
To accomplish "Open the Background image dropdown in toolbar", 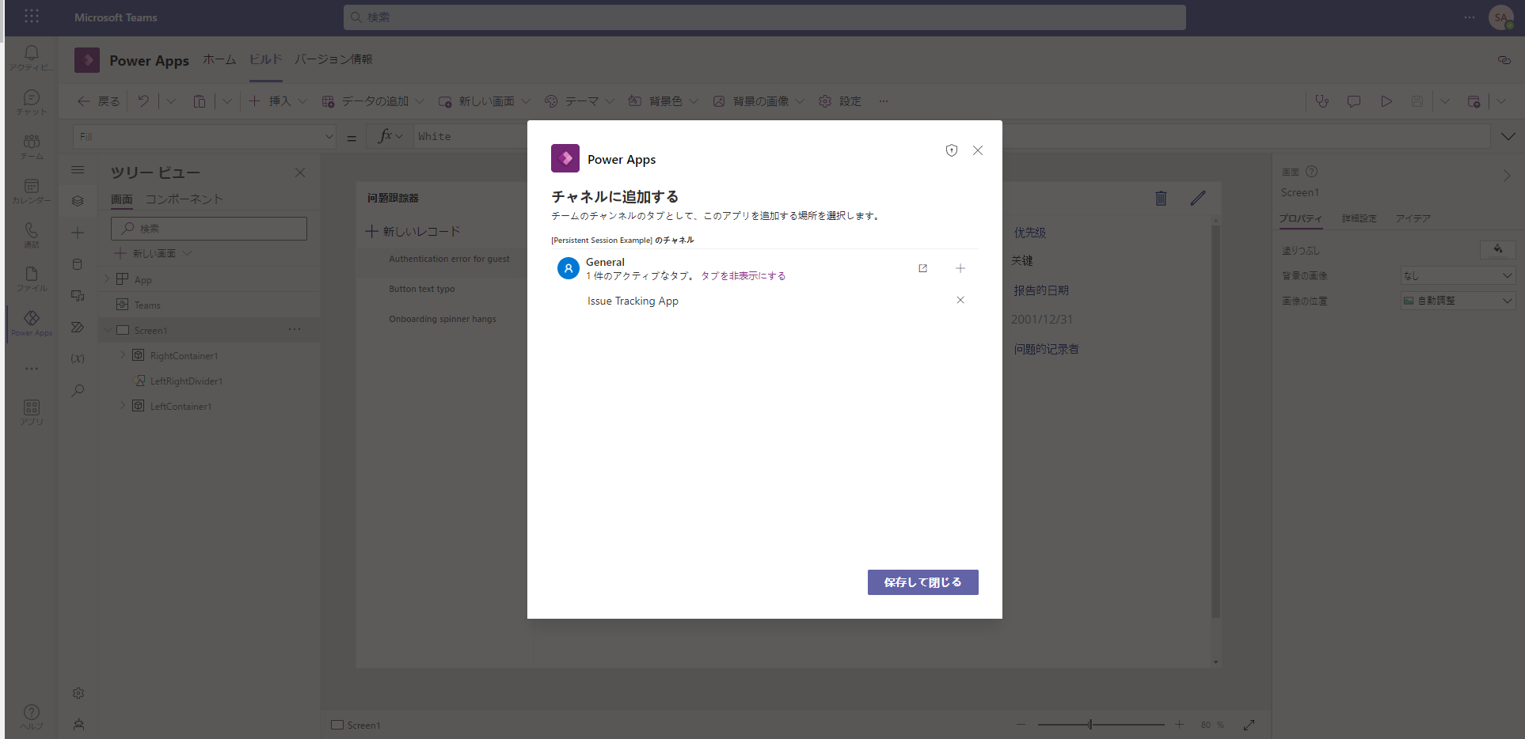I will pyautogui.click(x=759, y=101).
